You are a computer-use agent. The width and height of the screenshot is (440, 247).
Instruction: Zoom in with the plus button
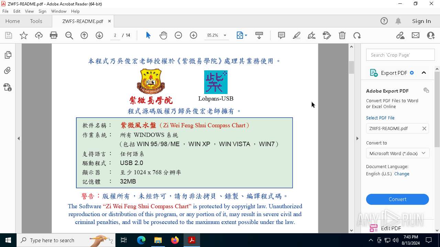(x=194, y=35)
